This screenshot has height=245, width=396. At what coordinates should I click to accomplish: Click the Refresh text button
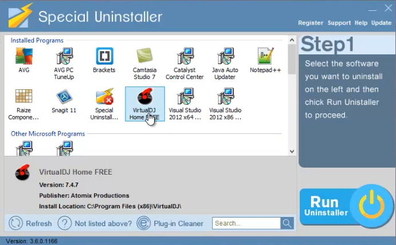point(39,224)
